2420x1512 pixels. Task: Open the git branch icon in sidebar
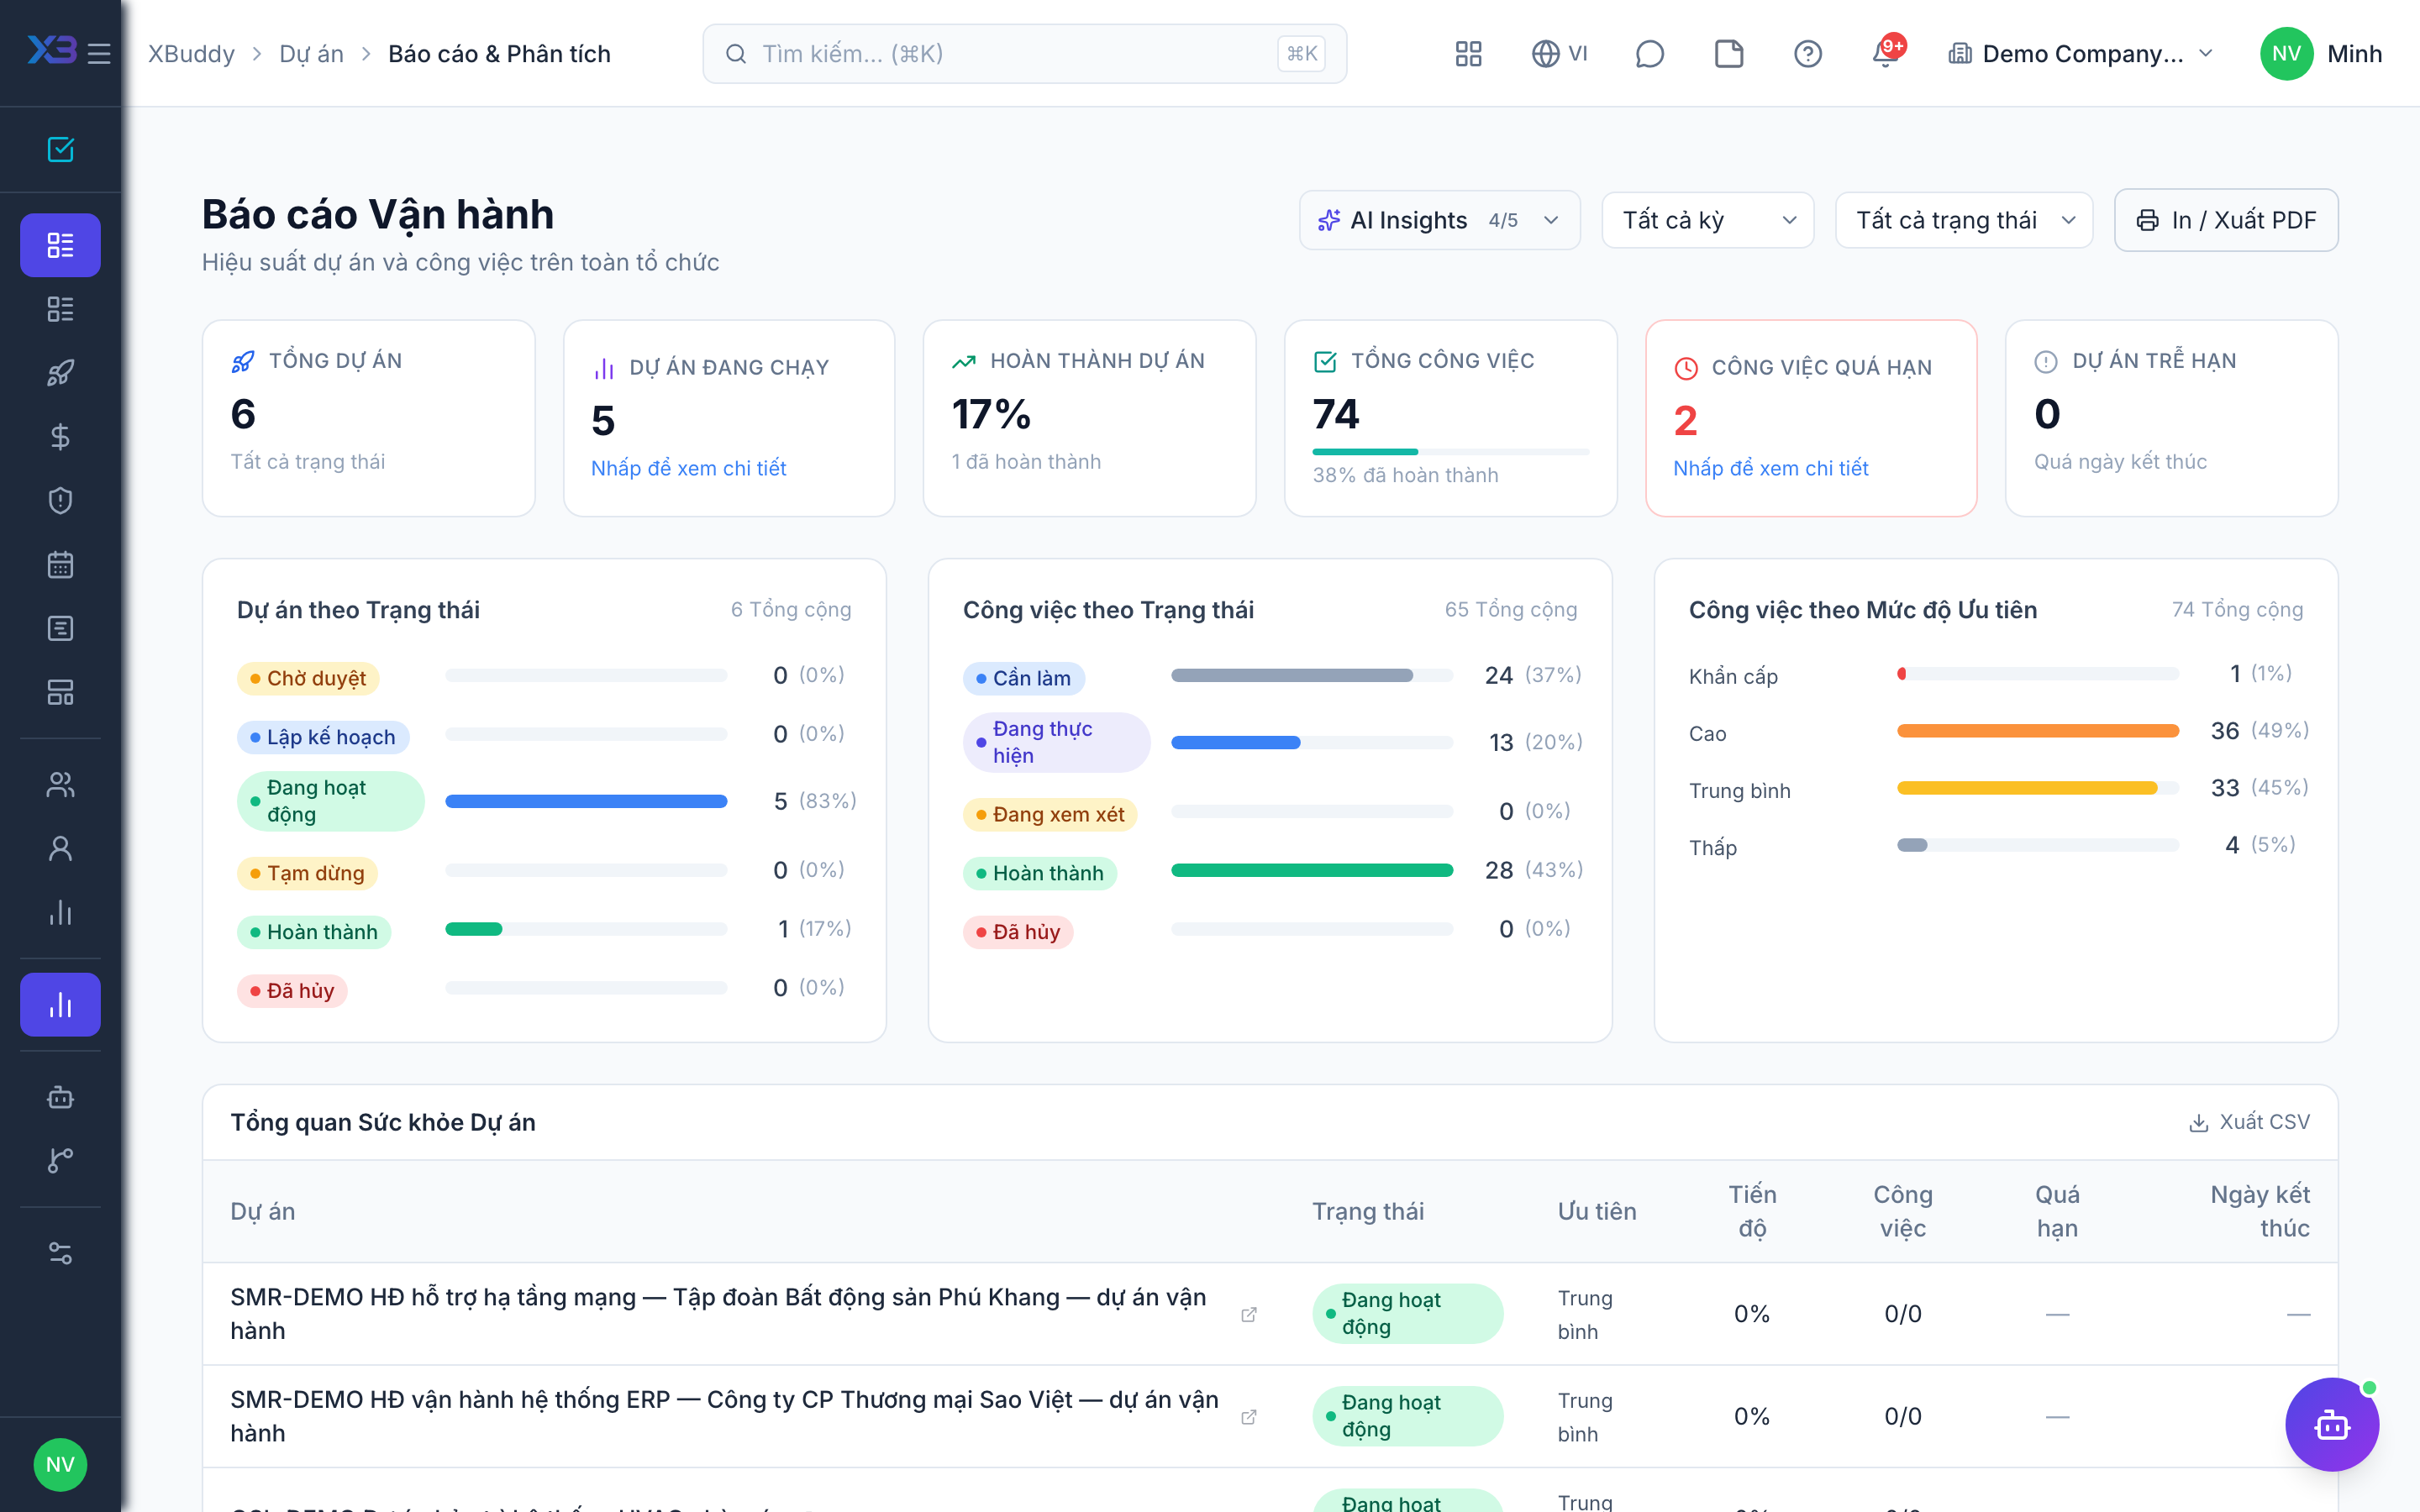[60, 1160]
